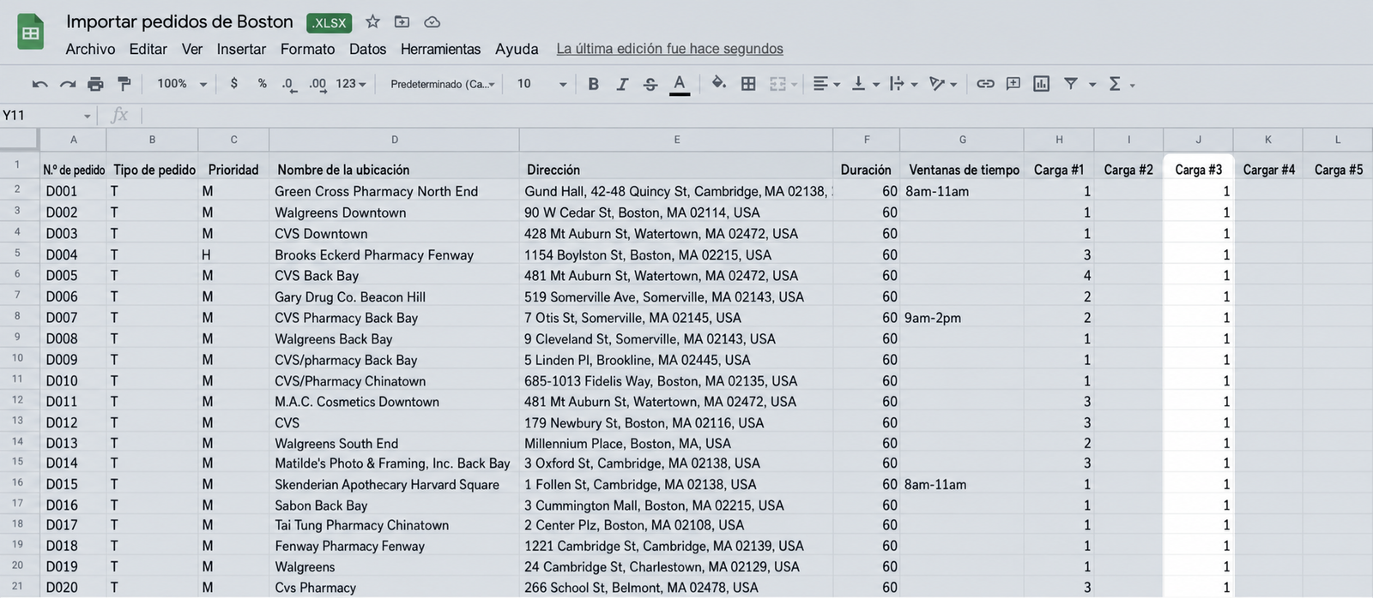Insert a comment icon
Viewport: 1373px width, 598px height.
1013,84
